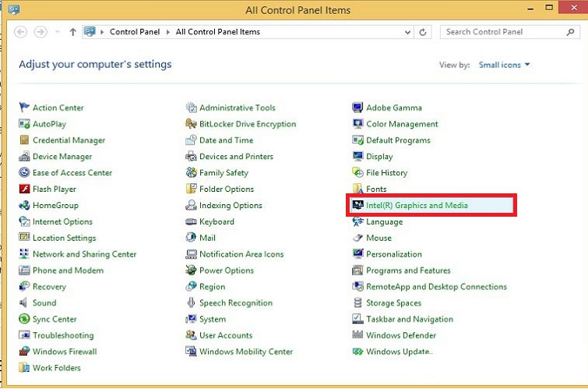Open the Taskbar and Navigation link
Image resolution: width=588 pixels, height=389 pixels.
coord(409,319)
